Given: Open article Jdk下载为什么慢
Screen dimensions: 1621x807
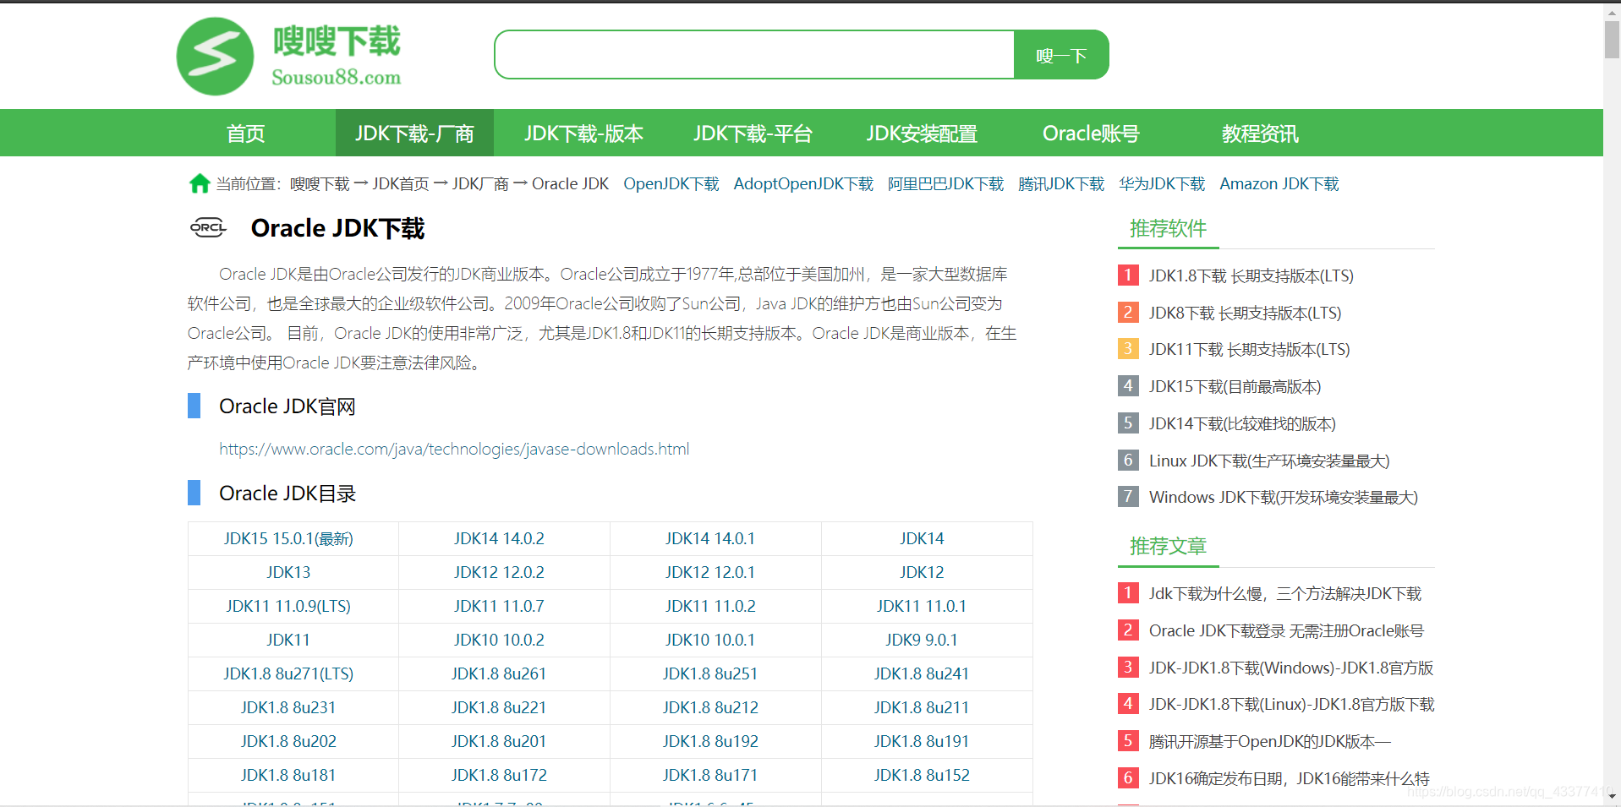Looking at the screenshot, I should tap(1285, 593).
